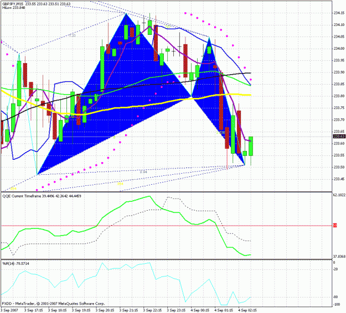This screenshot has width=346, height=313.
Task: Select the 234.15 price axis label
Action: 339,13
